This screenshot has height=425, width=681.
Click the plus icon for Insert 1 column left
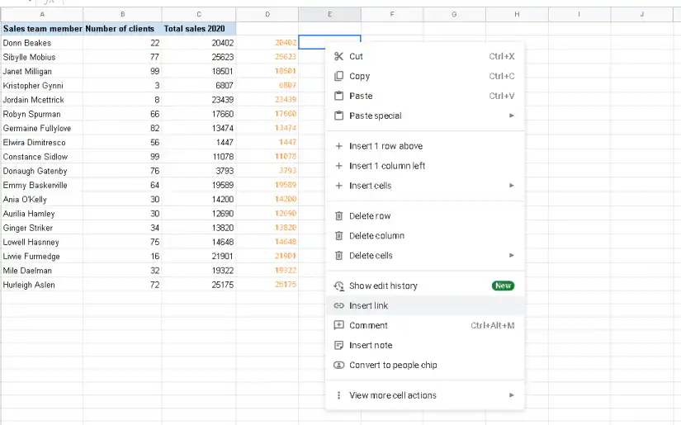click(338, 166)
